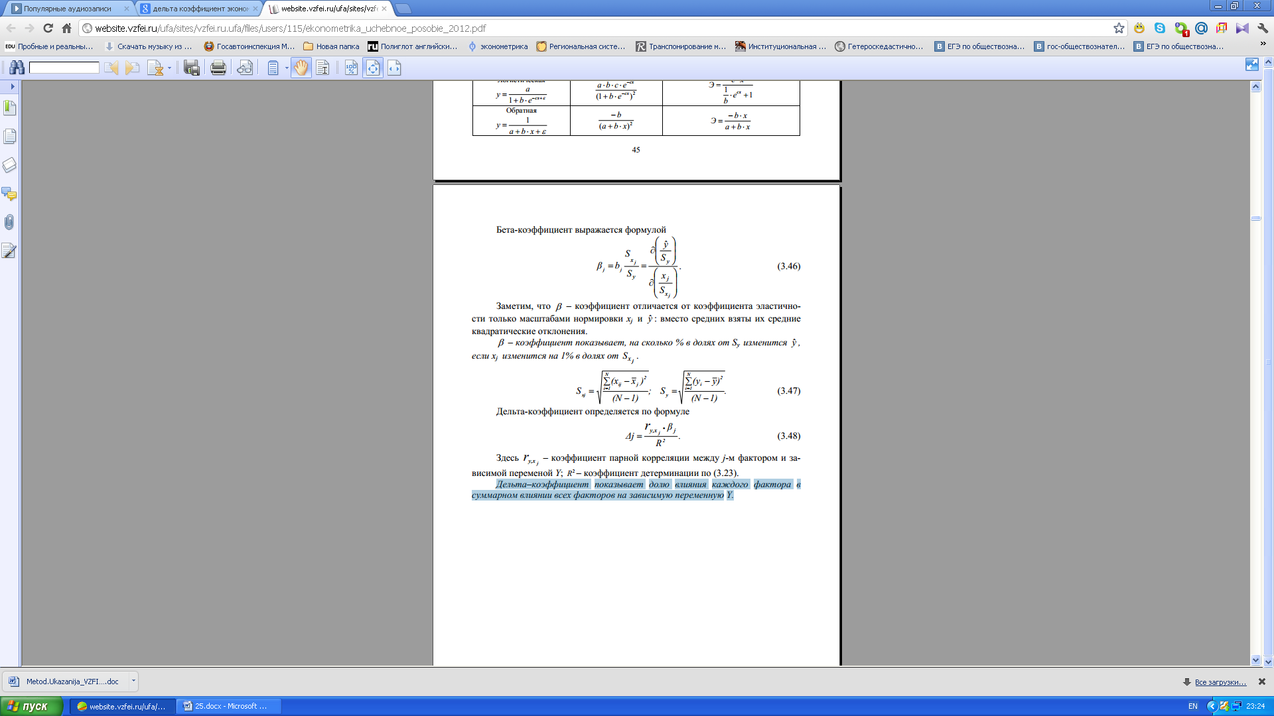The width and height of the screenshot is (1274, 716).
Task: Open Региональная система bookmark
Action: [581, 46]
